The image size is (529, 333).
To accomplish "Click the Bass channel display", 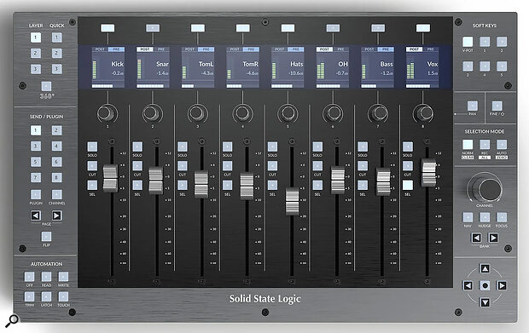I will tap(378, 67).
